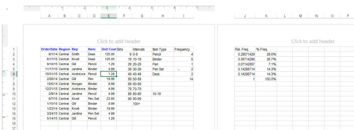This screenshot has height=130, width=354.
Task: Select the cell containing 23.95
Action: pyautogui.click(x=109, y=99)
